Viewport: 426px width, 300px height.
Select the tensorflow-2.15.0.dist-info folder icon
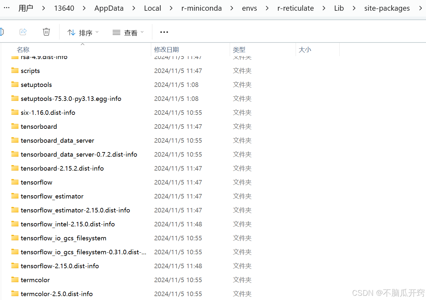[x=15, y=266]
